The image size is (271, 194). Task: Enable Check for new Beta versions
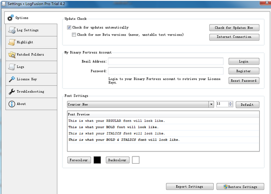click(x=74, y=35)
